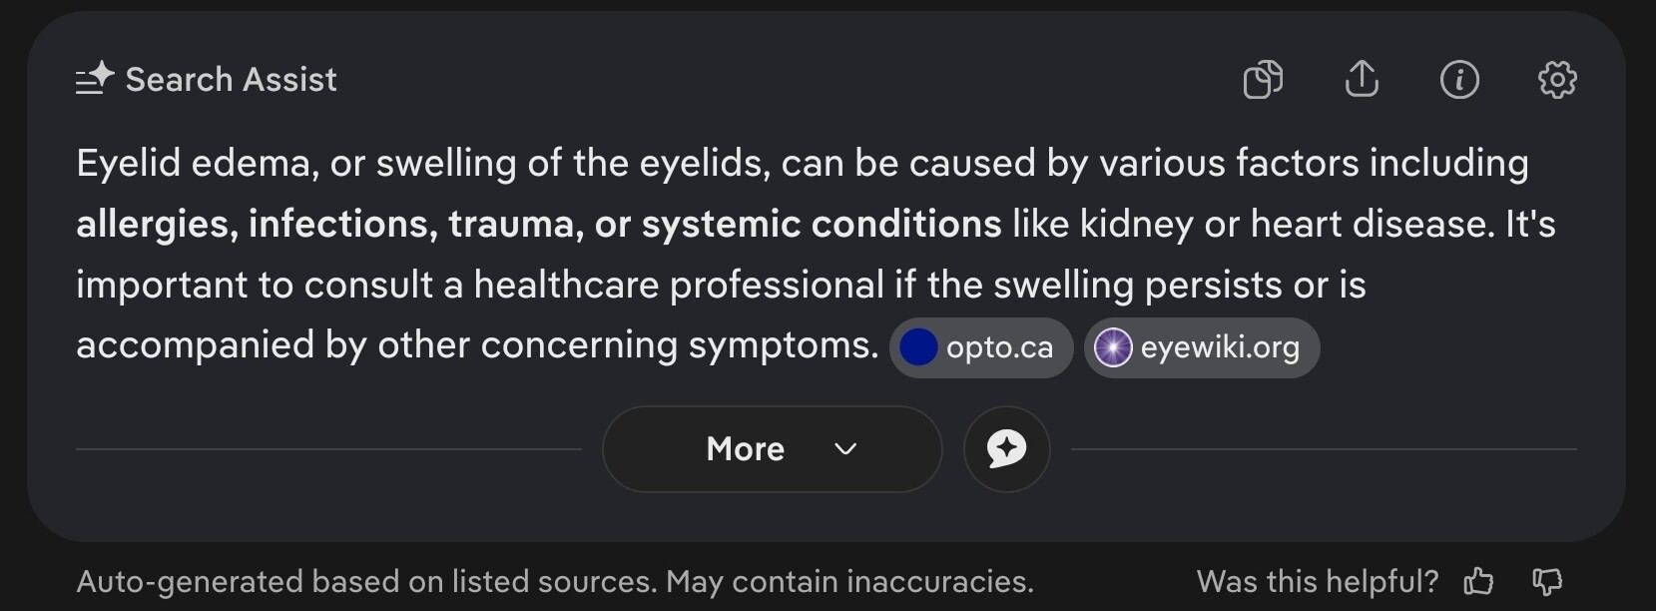Mark answer helpful with thumbs up
This screenshot has height=611, width=1656.
1478,581
